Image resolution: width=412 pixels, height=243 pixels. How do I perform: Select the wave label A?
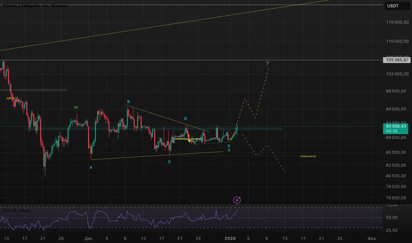[x=91, y=167]
